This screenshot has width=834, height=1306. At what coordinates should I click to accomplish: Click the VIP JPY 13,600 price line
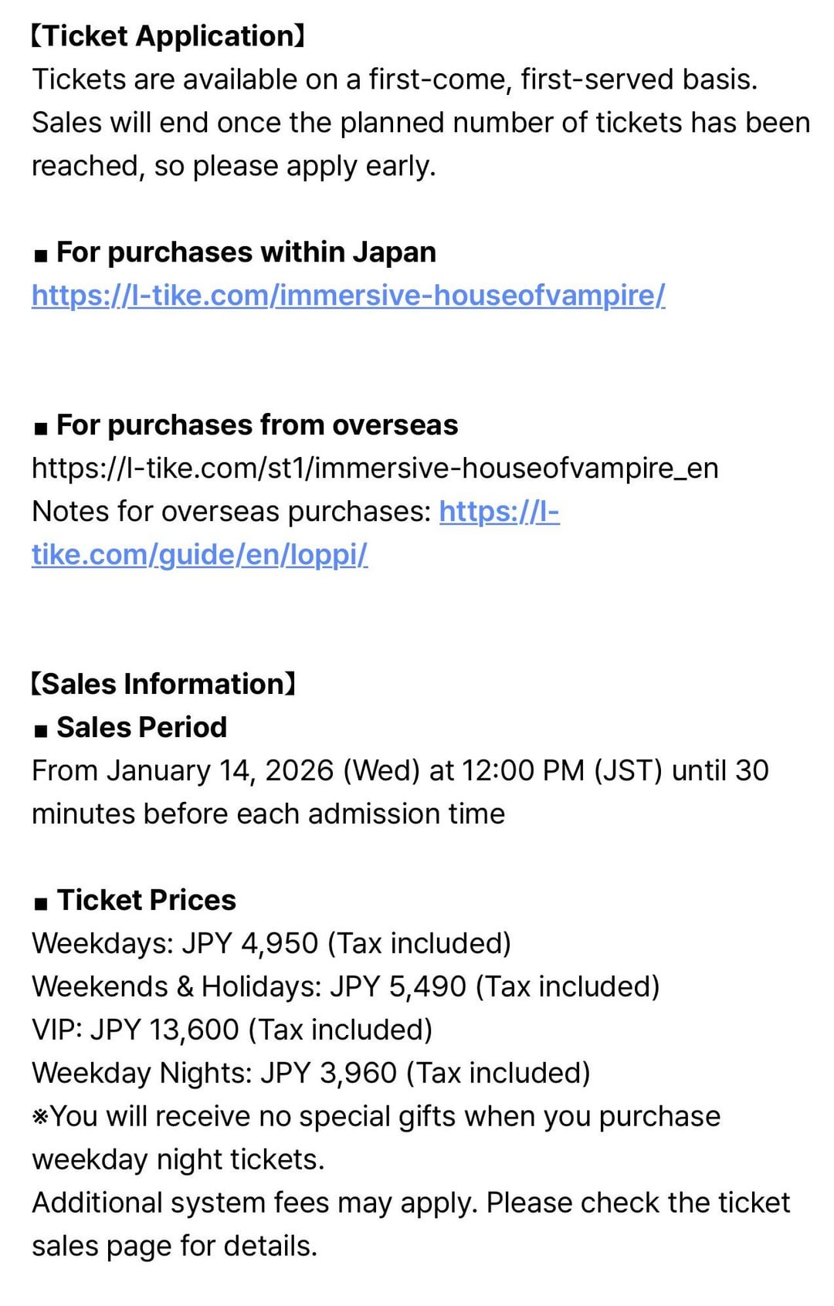point(232,1030)
